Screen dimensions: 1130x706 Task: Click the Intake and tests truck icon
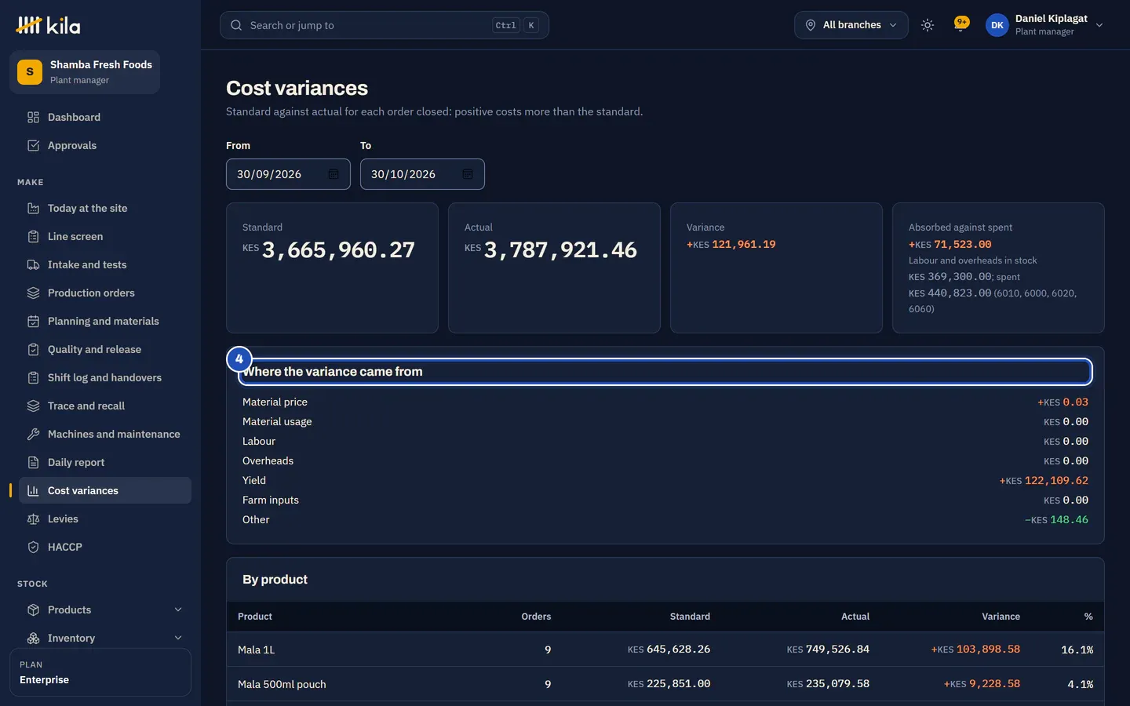tap(33, 264)
